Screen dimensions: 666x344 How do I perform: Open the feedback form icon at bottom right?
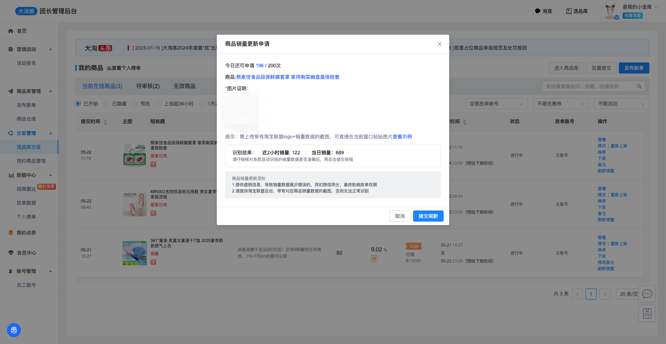647,313
